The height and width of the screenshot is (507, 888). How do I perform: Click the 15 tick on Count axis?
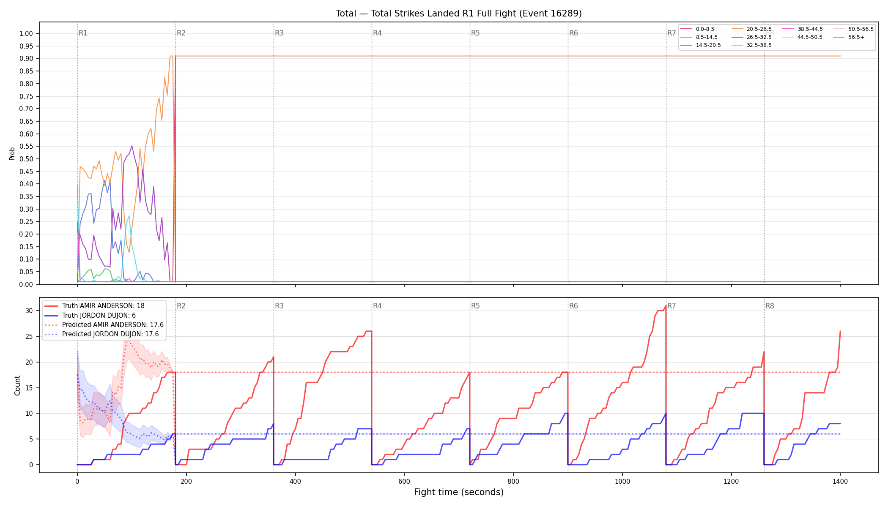point(29,388)
